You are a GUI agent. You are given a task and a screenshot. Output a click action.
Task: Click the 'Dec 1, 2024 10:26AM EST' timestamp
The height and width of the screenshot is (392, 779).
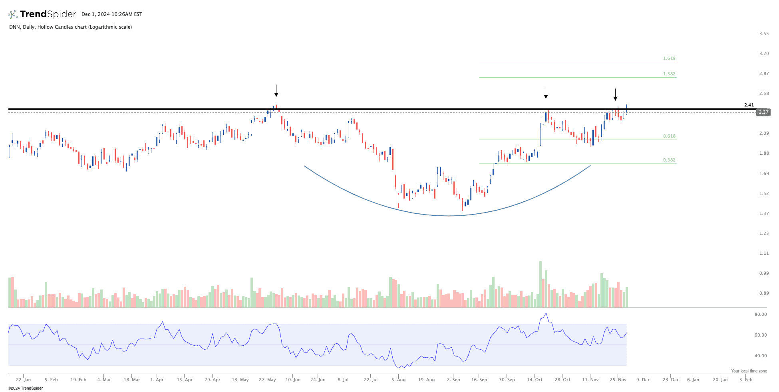[112, 14]
